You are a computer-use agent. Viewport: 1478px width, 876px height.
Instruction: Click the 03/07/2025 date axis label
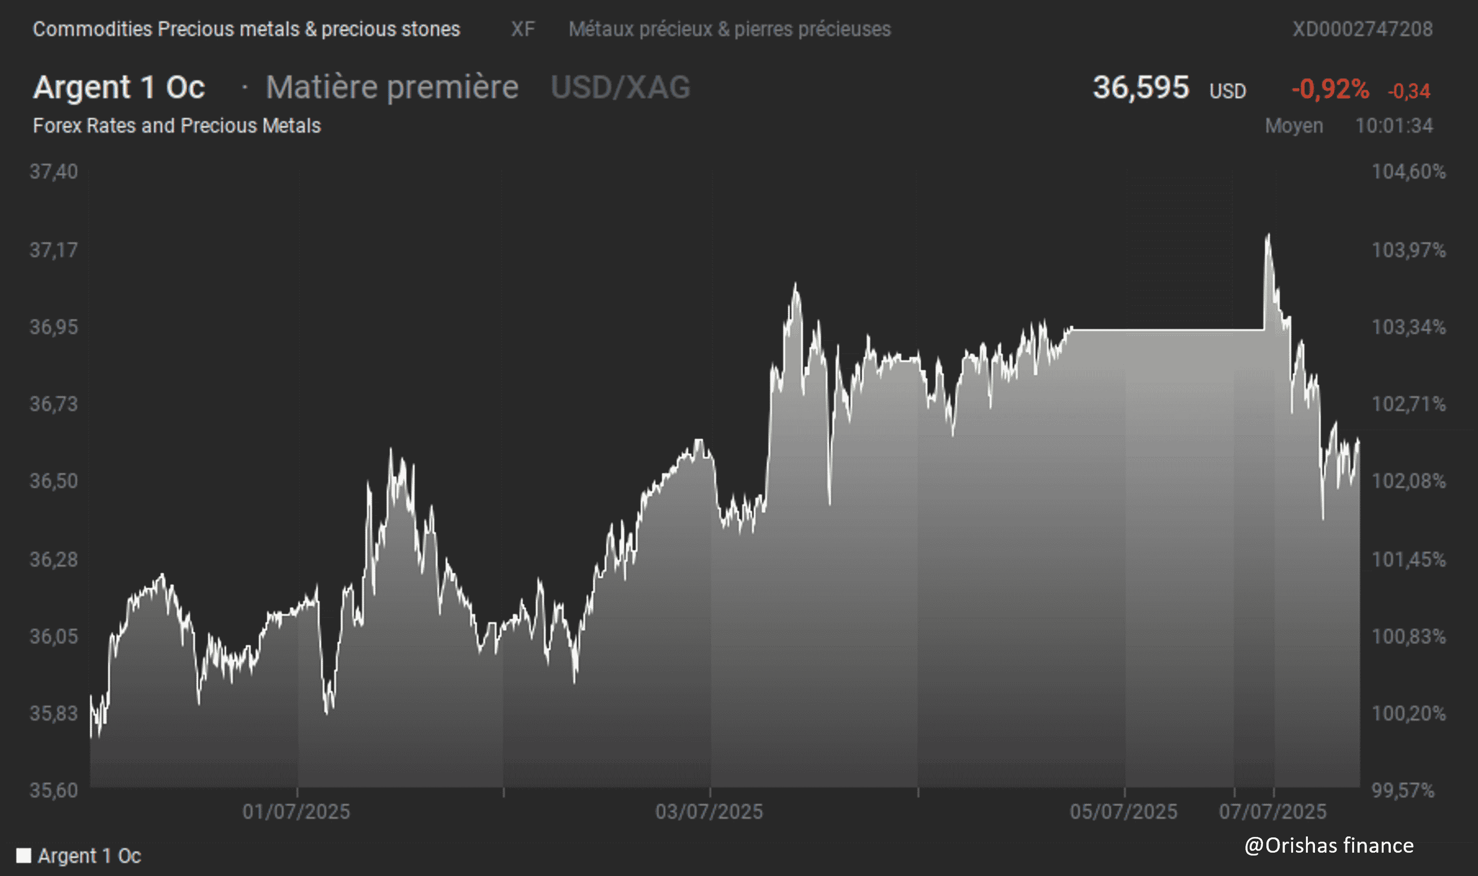pyautogui.click(x=709, y=812)
